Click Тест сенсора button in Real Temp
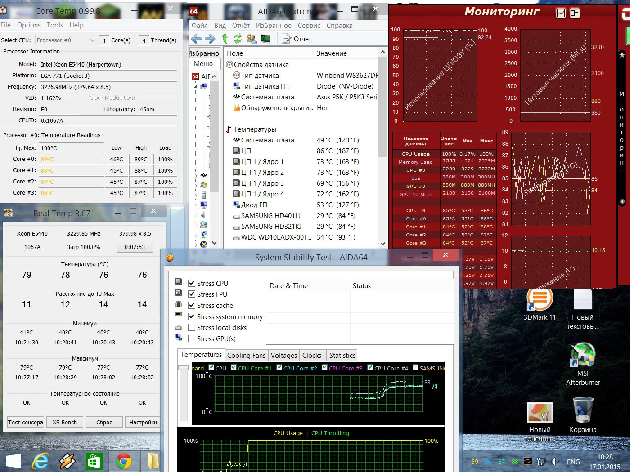This screenshot has height=472, width=630. [26, 422]
